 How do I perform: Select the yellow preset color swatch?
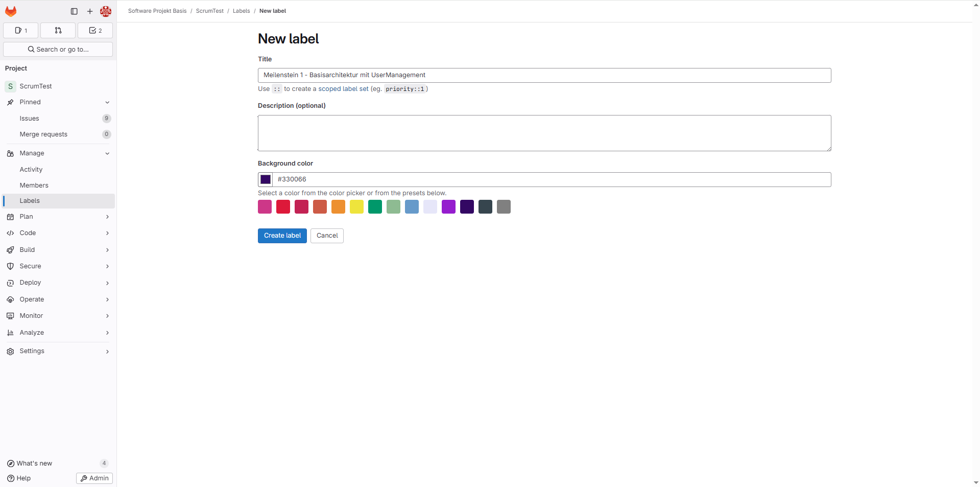(356, 207)
